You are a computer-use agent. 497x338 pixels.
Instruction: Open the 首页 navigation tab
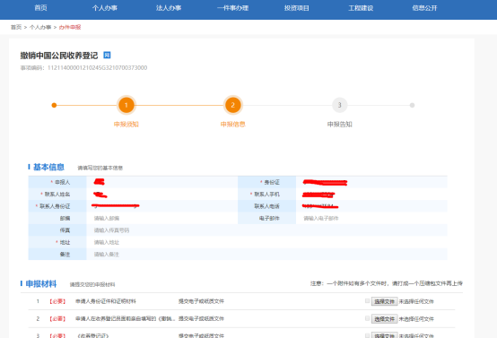(40, 8)
